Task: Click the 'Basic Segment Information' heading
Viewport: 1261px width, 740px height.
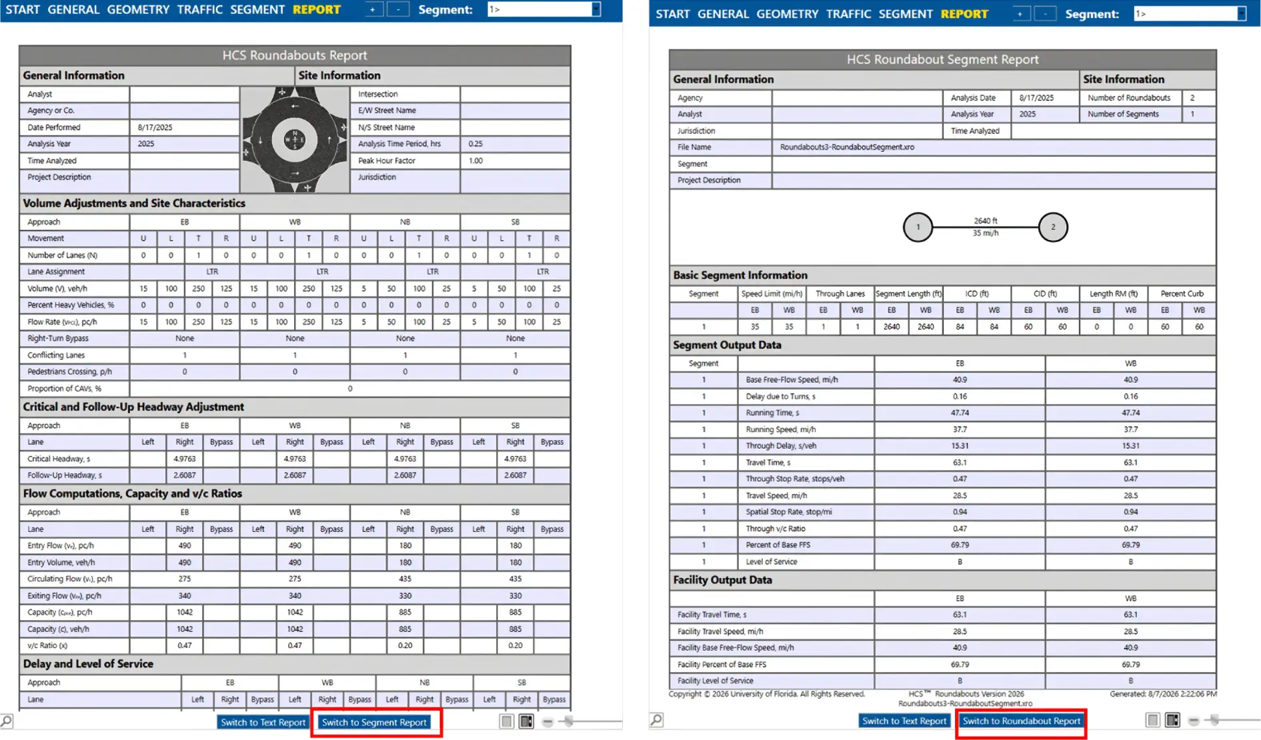Action: click(740, 275)
